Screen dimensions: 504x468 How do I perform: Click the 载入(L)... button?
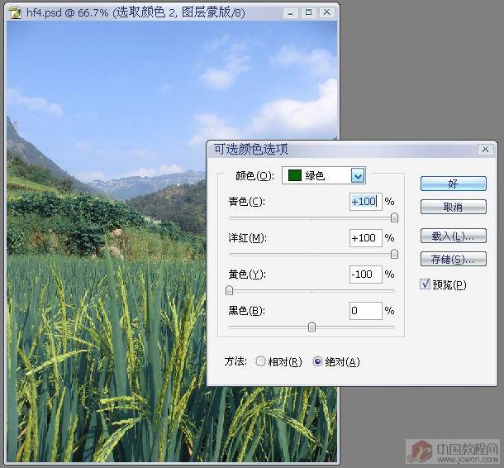click(x=453, y=236)
